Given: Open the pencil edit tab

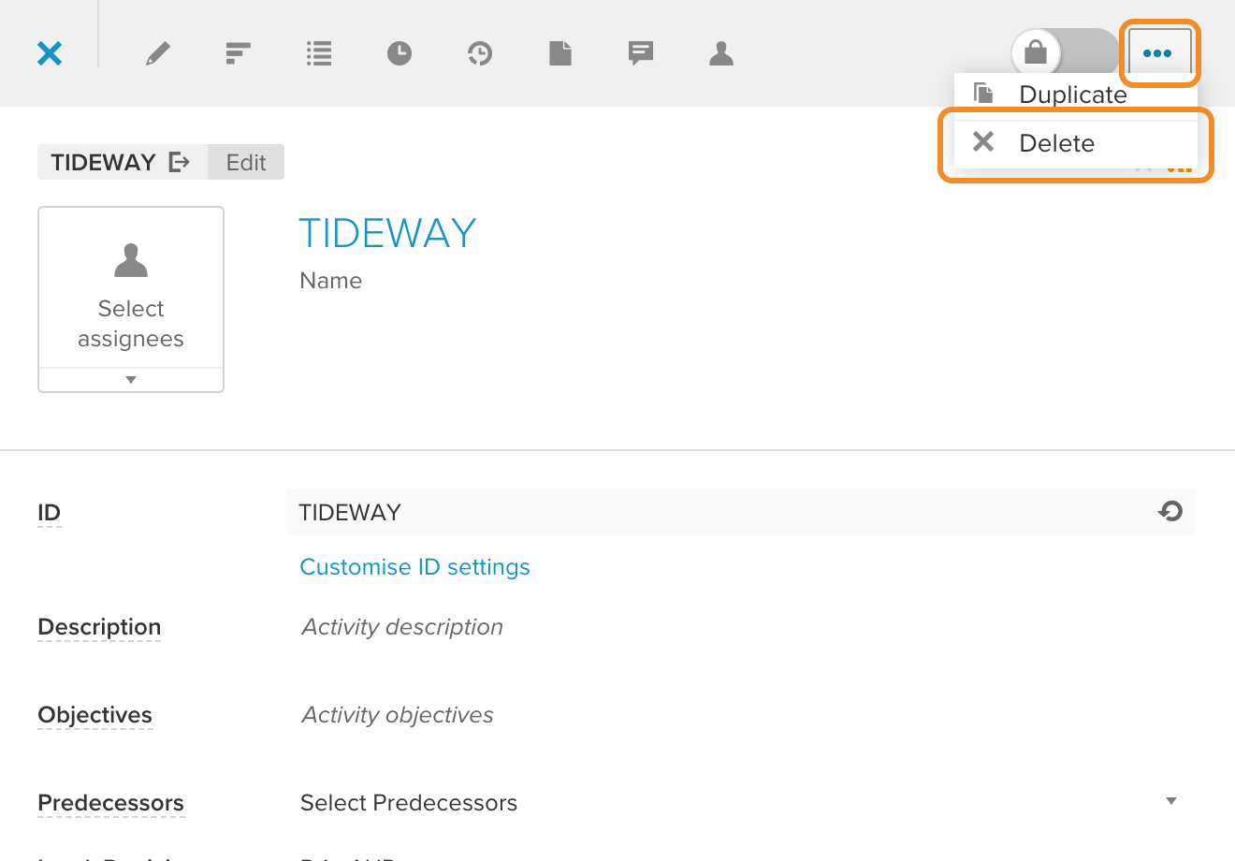Looking at the screenshot, I should 158,53.
